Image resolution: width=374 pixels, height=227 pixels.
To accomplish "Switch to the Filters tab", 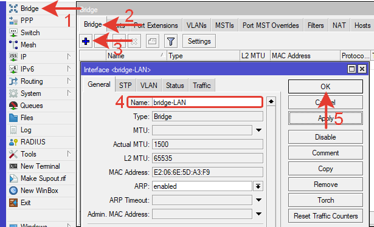I will [x=316, y=25].
